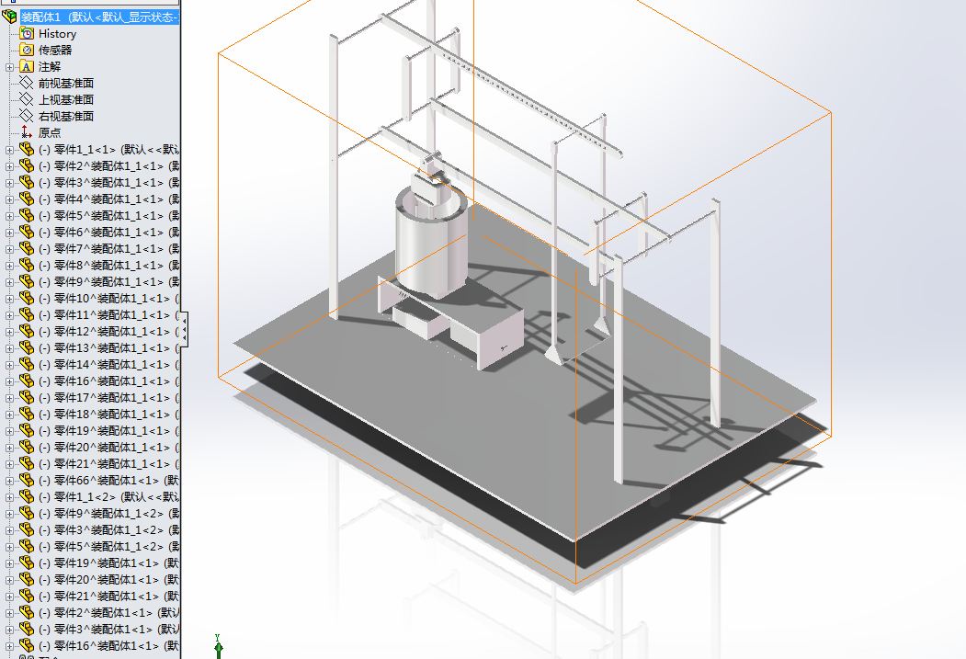
Task: Select the 上视基准面 plane icon
Action: 27,100
